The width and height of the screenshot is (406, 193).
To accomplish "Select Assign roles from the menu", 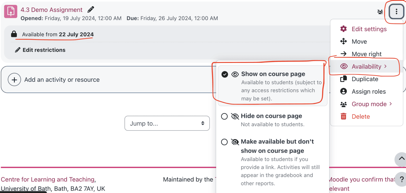I will (368, 91).
